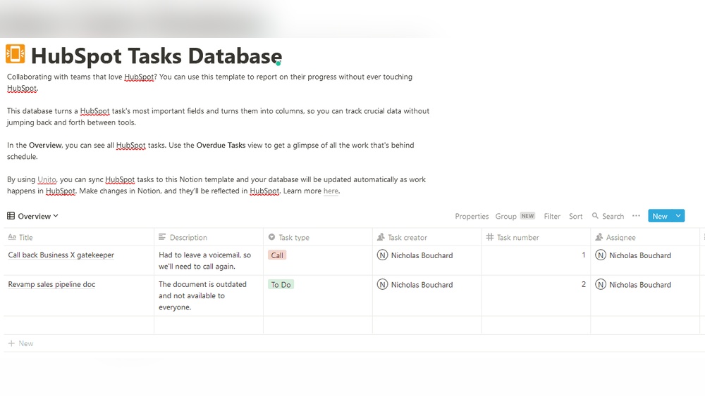Viewport: 705px width, 396px height.
Task: Click the Assignee header person icon
Action: click(x=599, y=237)
